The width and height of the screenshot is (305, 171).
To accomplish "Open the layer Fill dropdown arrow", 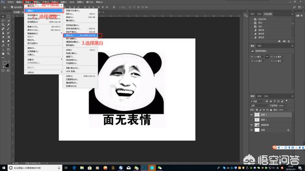I will [285, 110].
